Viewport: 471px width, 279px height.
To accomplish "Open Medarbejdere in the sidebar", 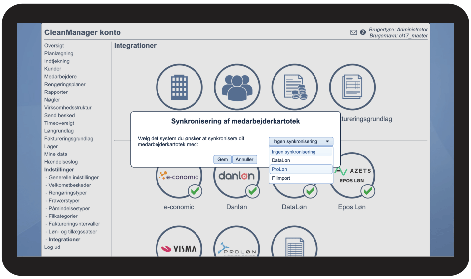I will click(x=60, y=77).
